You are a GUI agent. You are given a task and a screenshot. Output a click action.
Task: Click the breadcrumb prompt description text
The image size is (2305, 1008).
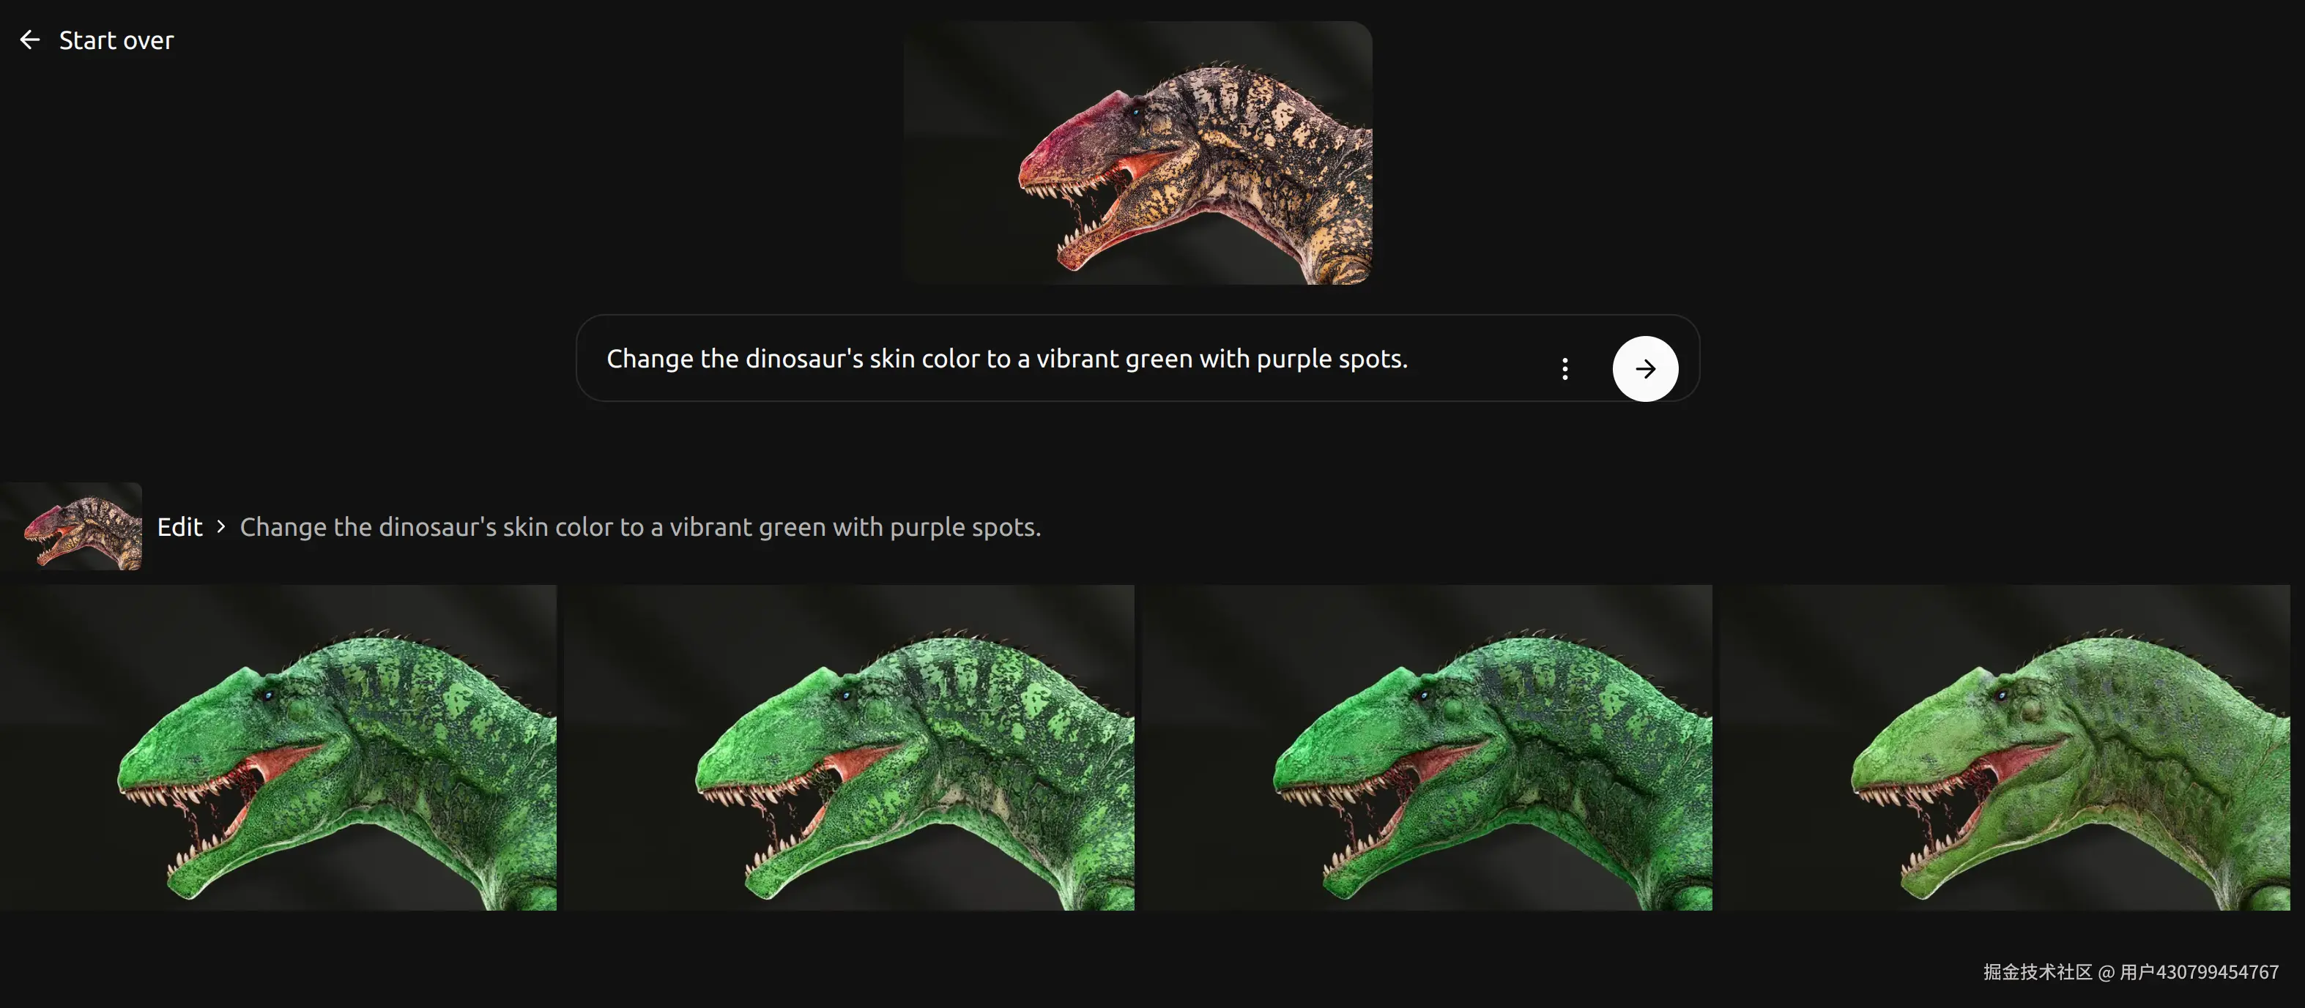(639, 527)
